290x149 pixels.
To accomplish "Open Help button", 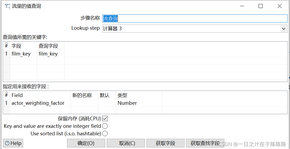I will 13,143.
